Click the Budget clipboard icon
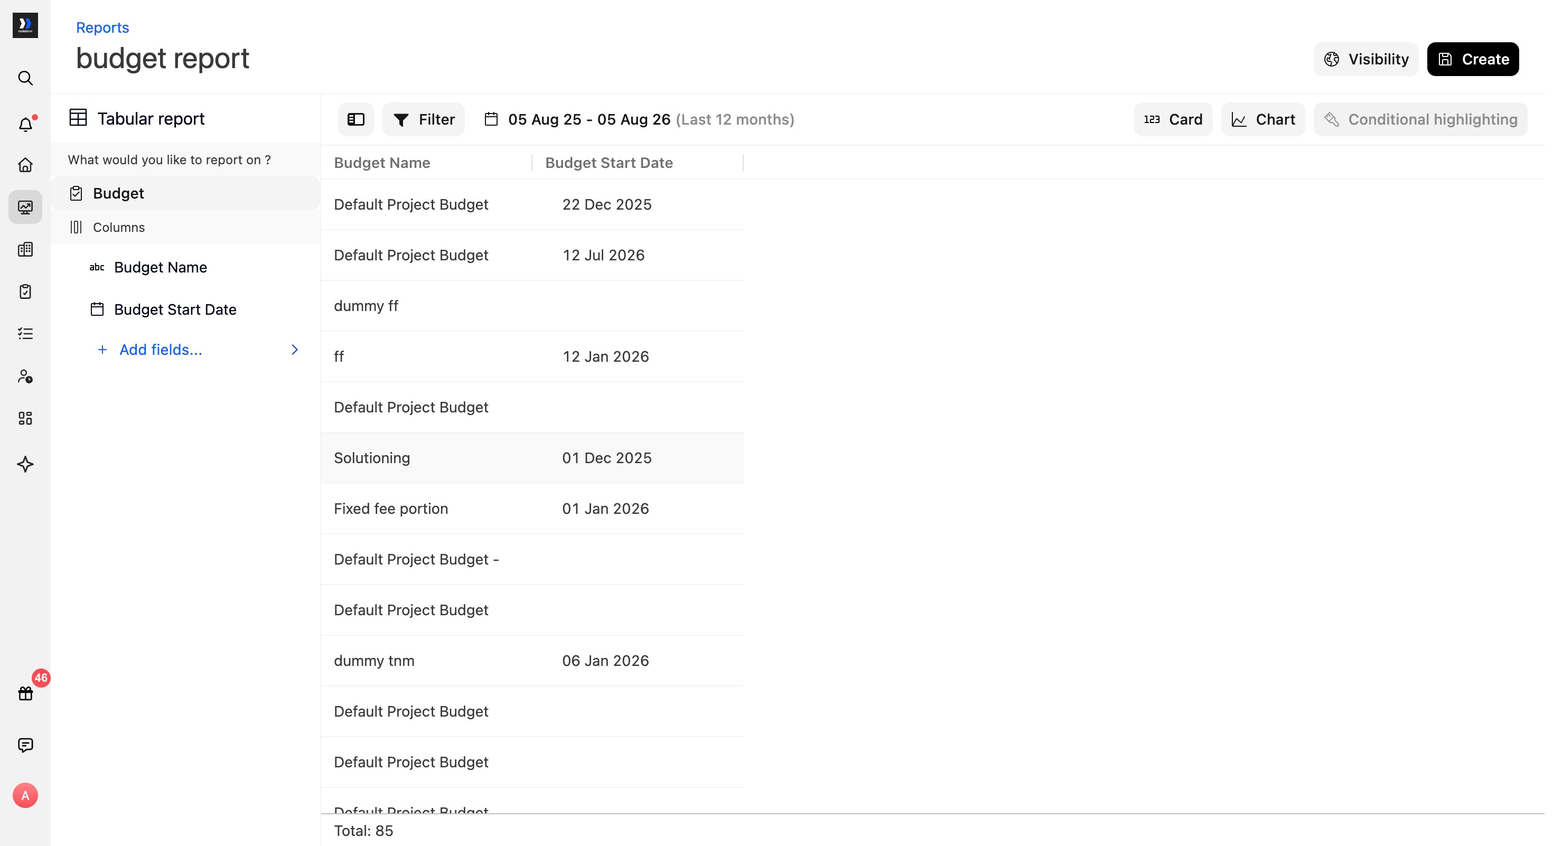 click(x=76, y=193)
